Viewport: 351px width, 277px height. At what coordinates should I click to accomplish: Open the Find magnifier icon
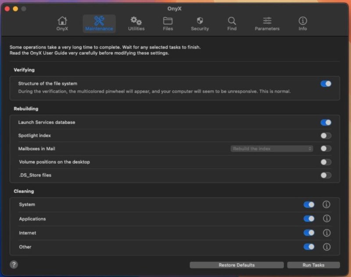(232, 21)
